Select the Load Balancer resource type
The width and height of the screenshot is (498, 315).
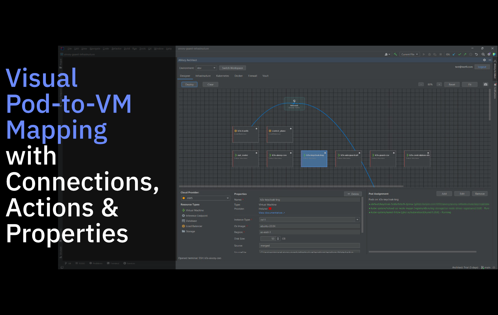(194, 226)
